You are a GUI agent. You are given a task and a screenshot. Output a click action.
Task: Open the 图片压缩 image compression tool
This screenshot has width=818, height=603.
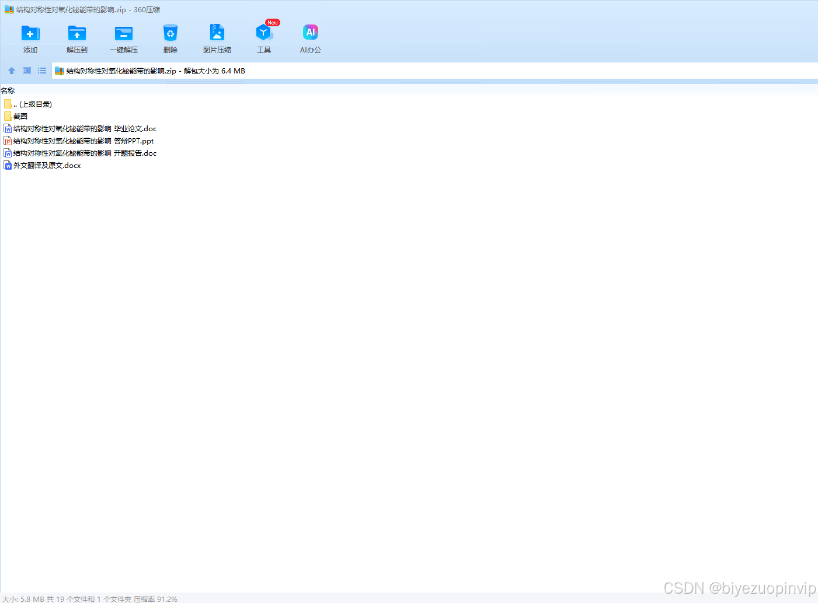point(217,33)
